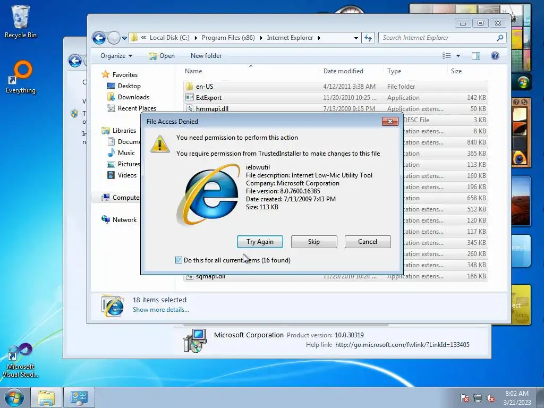Select the sqmapi.dll file row
Viewport: 544px width, 408px height.
pos(336,277)
